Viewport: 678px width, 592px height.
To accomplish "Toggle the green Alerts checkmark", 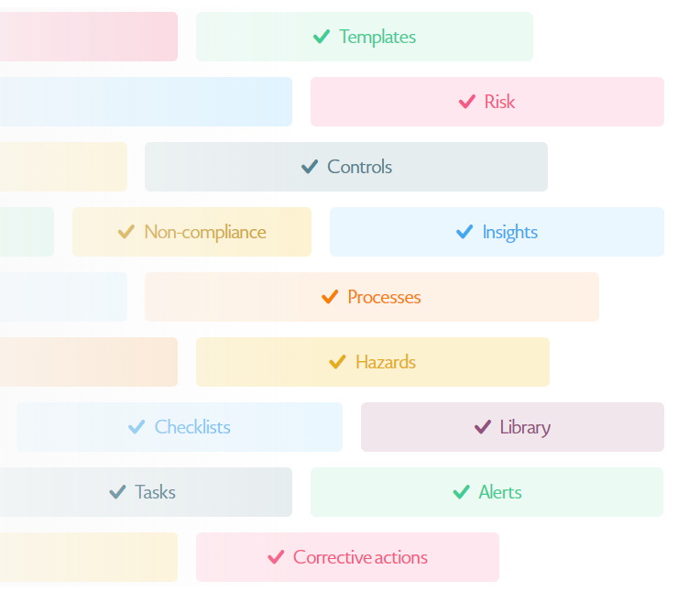I will [x=461, y=492].
